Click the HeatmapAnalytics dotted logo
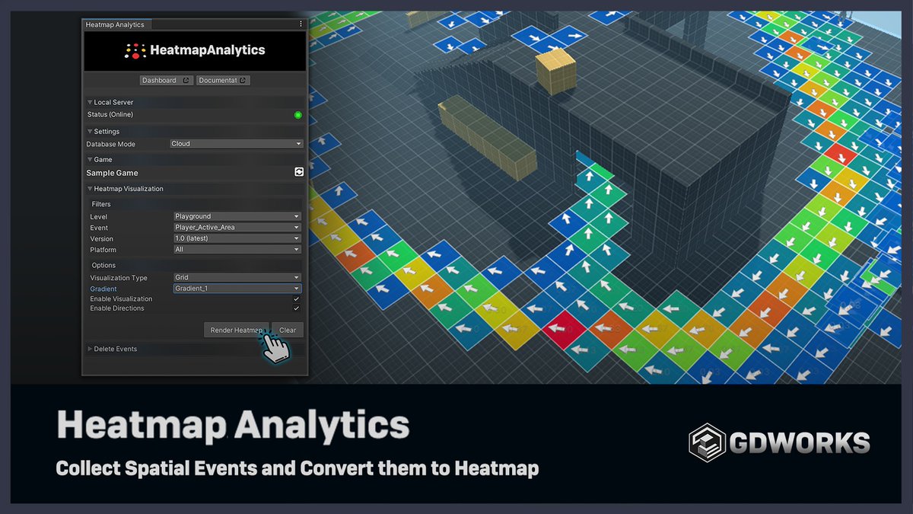 coord(135,51)
